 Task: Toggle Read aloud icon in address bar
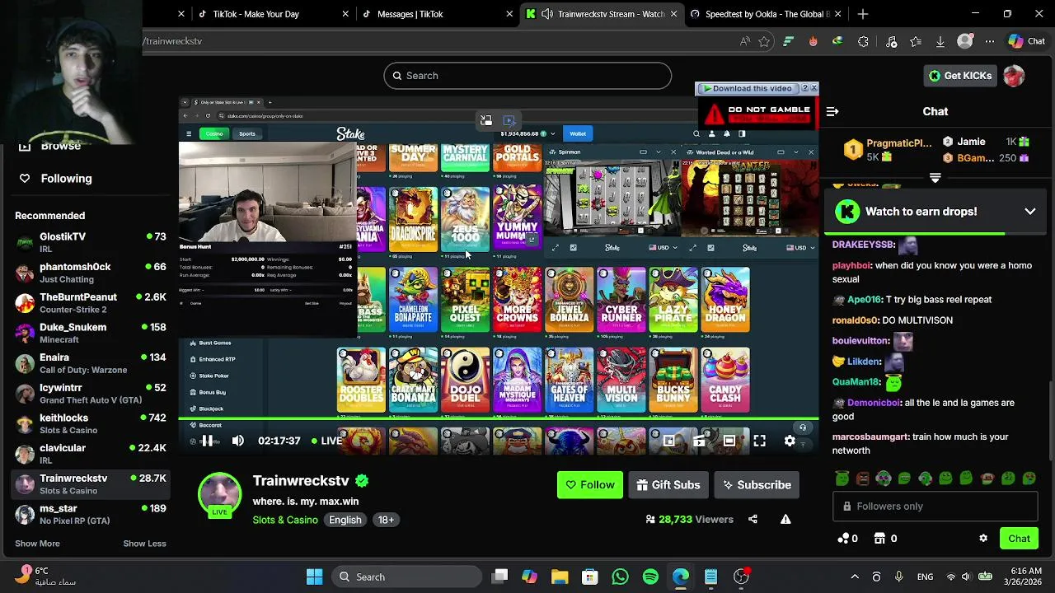(745, 41)
